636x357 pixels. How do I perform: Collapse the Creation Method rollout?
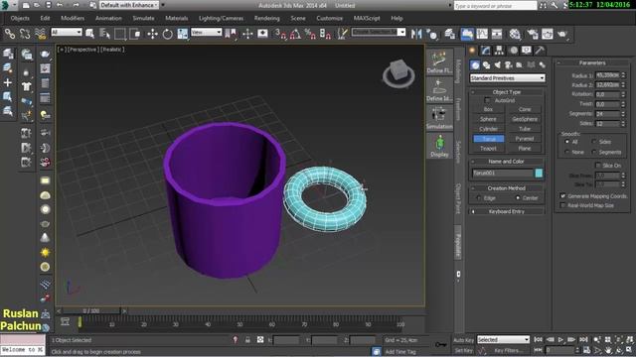507,188
